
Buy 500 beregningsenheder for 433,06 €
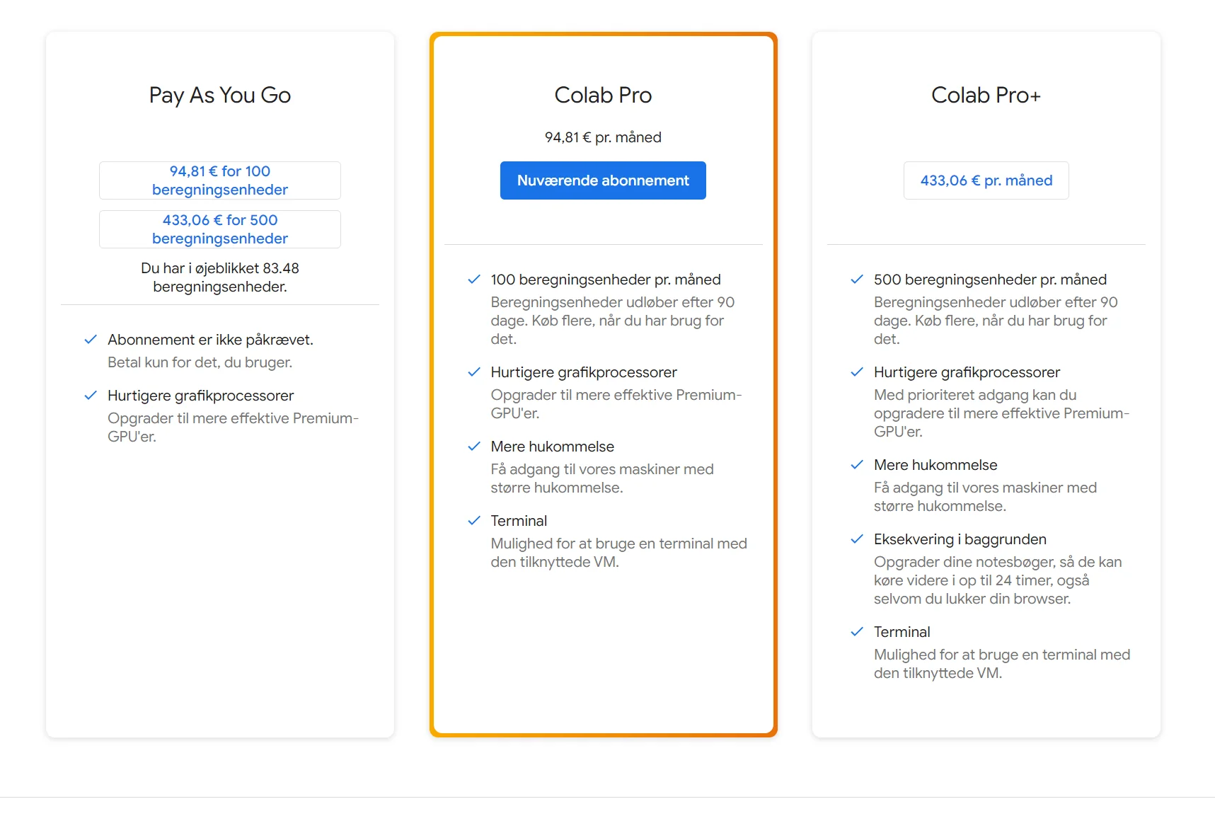pyautogui.click(x=219, y=229)
